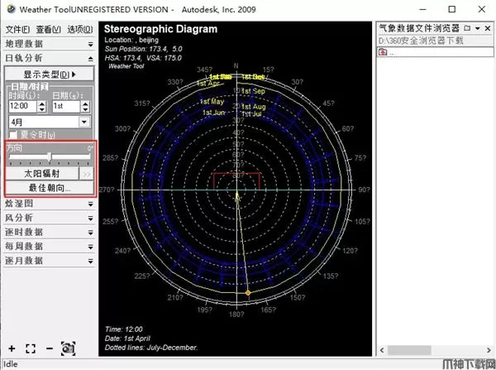The width and height of the screenshot is (496, 370).
Task: Click the zoom out minus icon
Action: point(50,348)
